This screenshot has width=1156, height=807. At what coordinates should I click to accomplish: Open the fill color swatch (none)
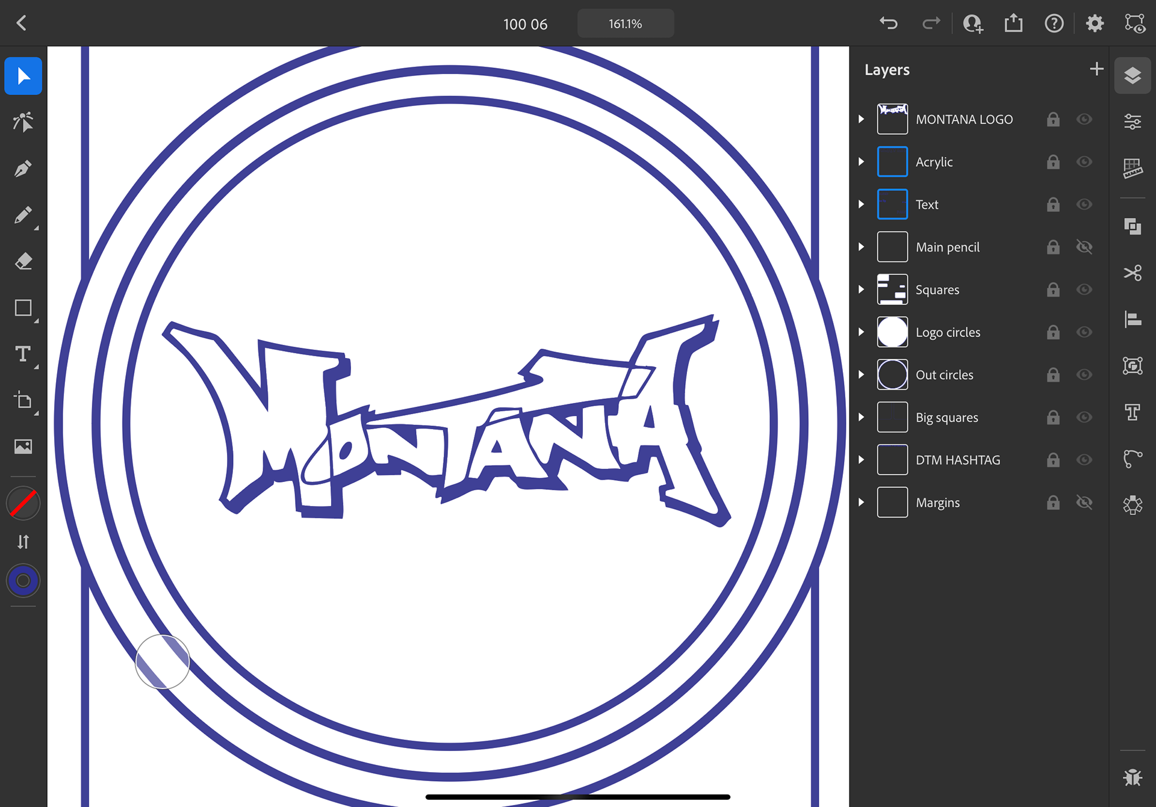23,504
